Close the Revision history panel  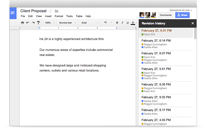pyautogui.click(x=192, y=23)
